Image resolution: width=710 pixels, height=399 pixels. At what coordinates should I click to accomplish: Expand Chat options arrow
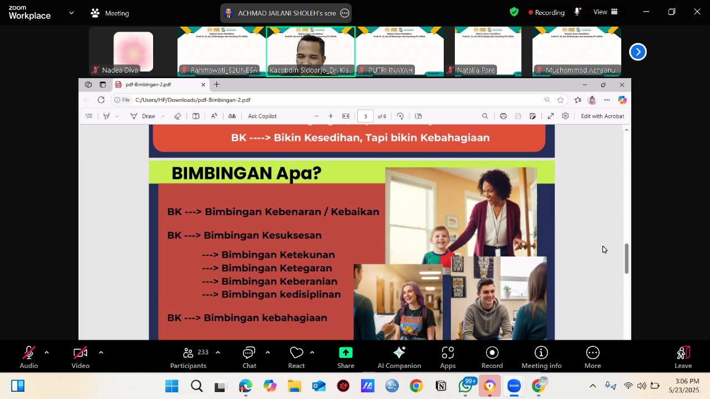pyautogui.click(x=267, y=352)
